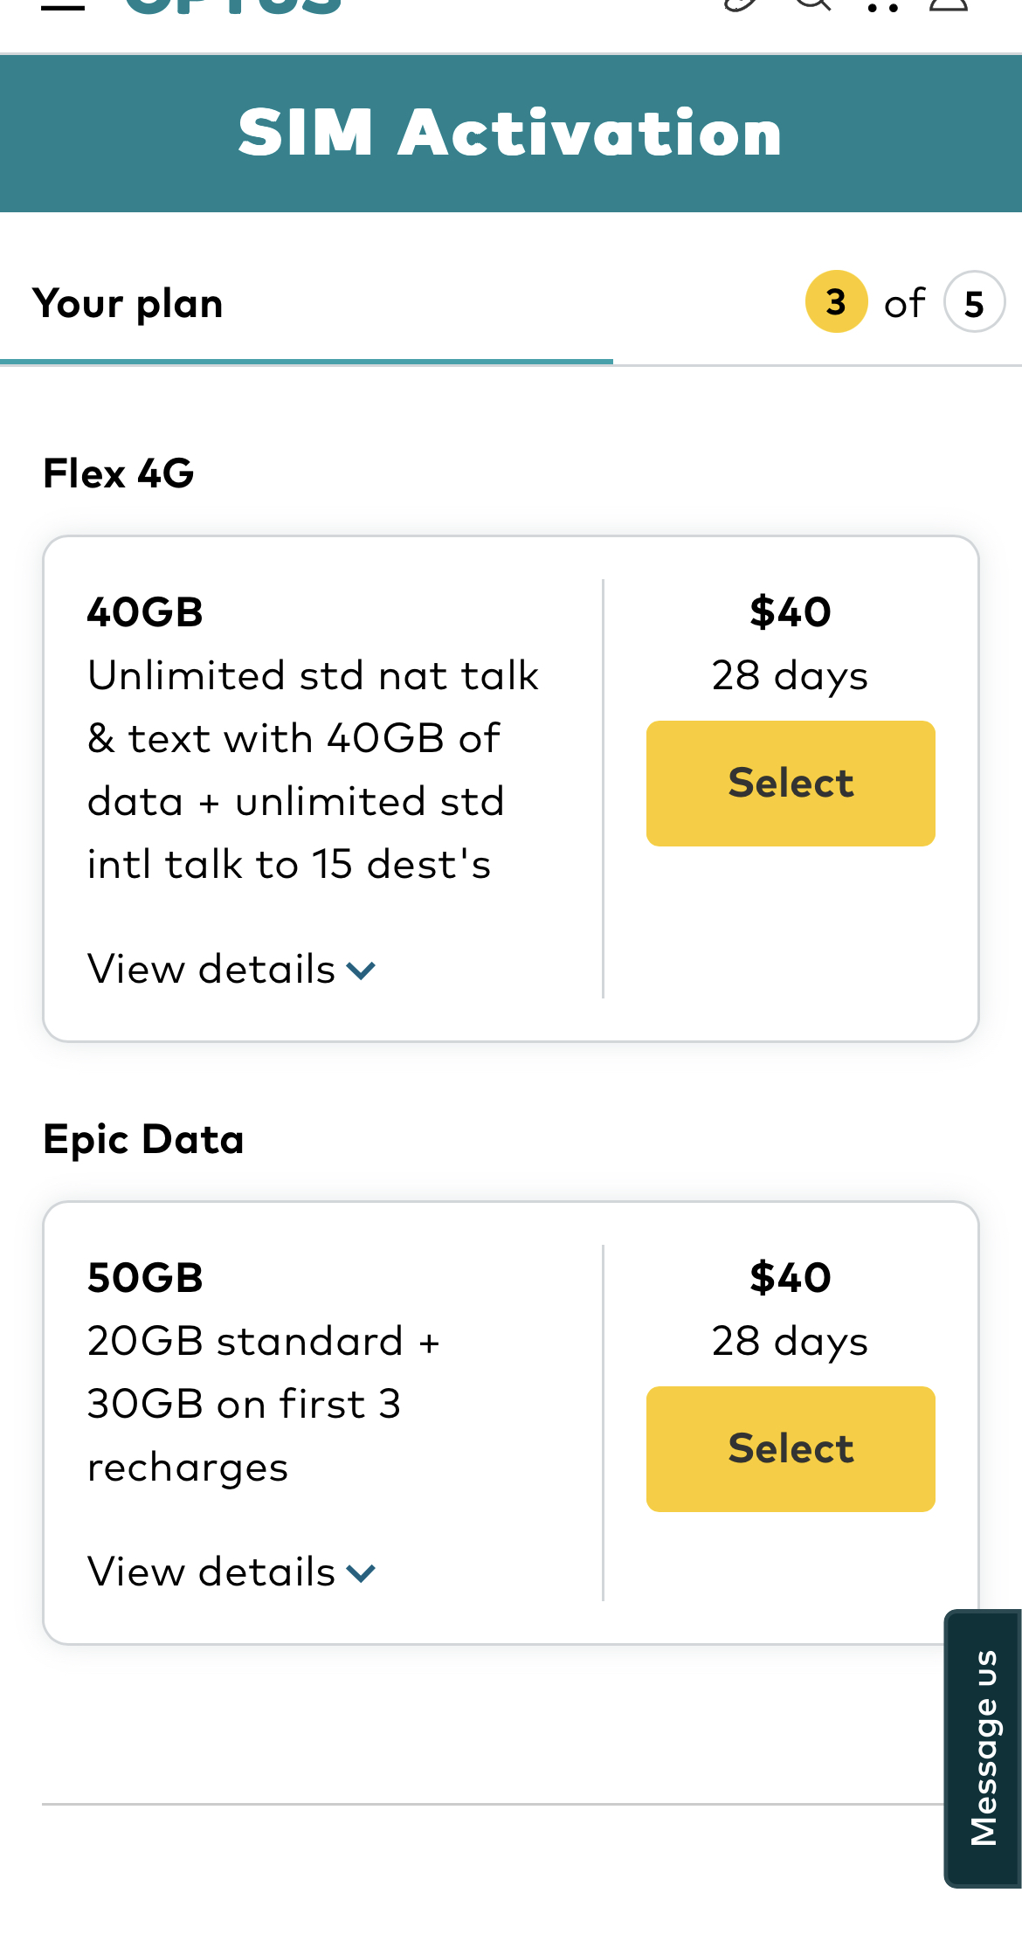Click the two-dot icon in header
Viewport: 1022px width, 1948px height.
tap(882, 8)
